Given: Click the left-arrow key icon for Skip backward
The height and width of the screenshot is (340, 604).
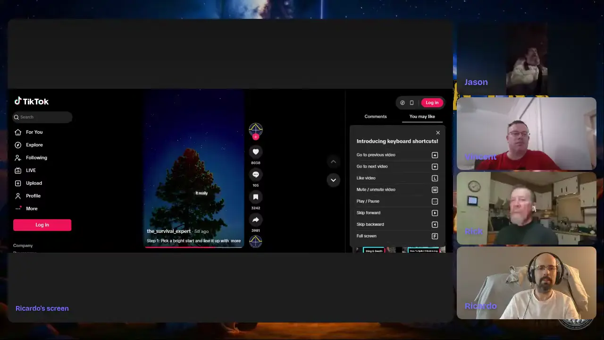Looking at the screenshot, I should 435,224.
